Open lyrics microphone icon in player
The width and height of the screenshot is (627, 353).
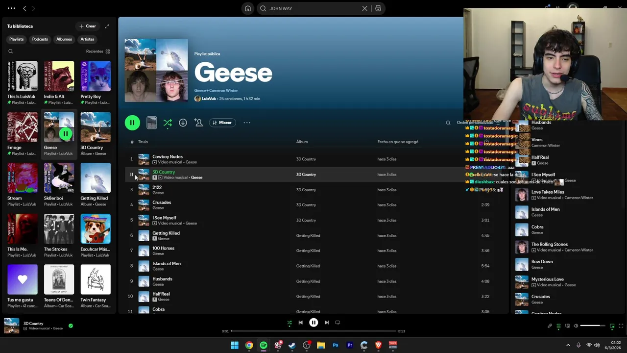550,326
